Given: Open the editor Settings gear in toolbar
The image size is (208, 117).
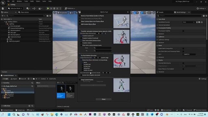Looking at the screenshot, I should pyautogui.click(x=201, y=8).
